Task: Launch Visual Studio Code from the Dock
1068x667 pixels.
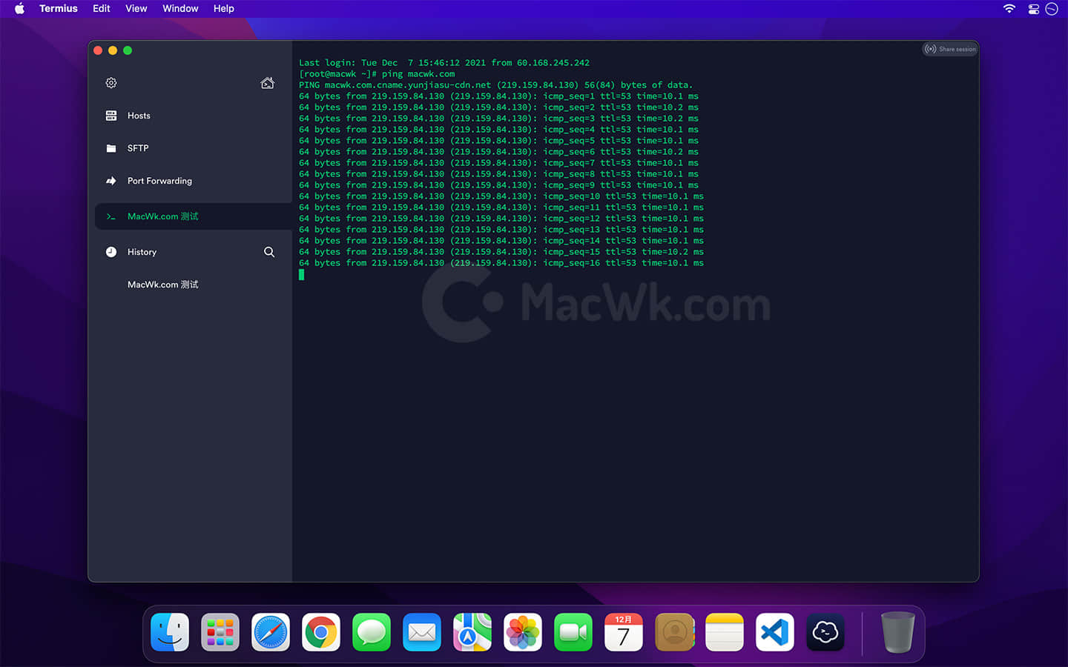Action: click(775, 632)
